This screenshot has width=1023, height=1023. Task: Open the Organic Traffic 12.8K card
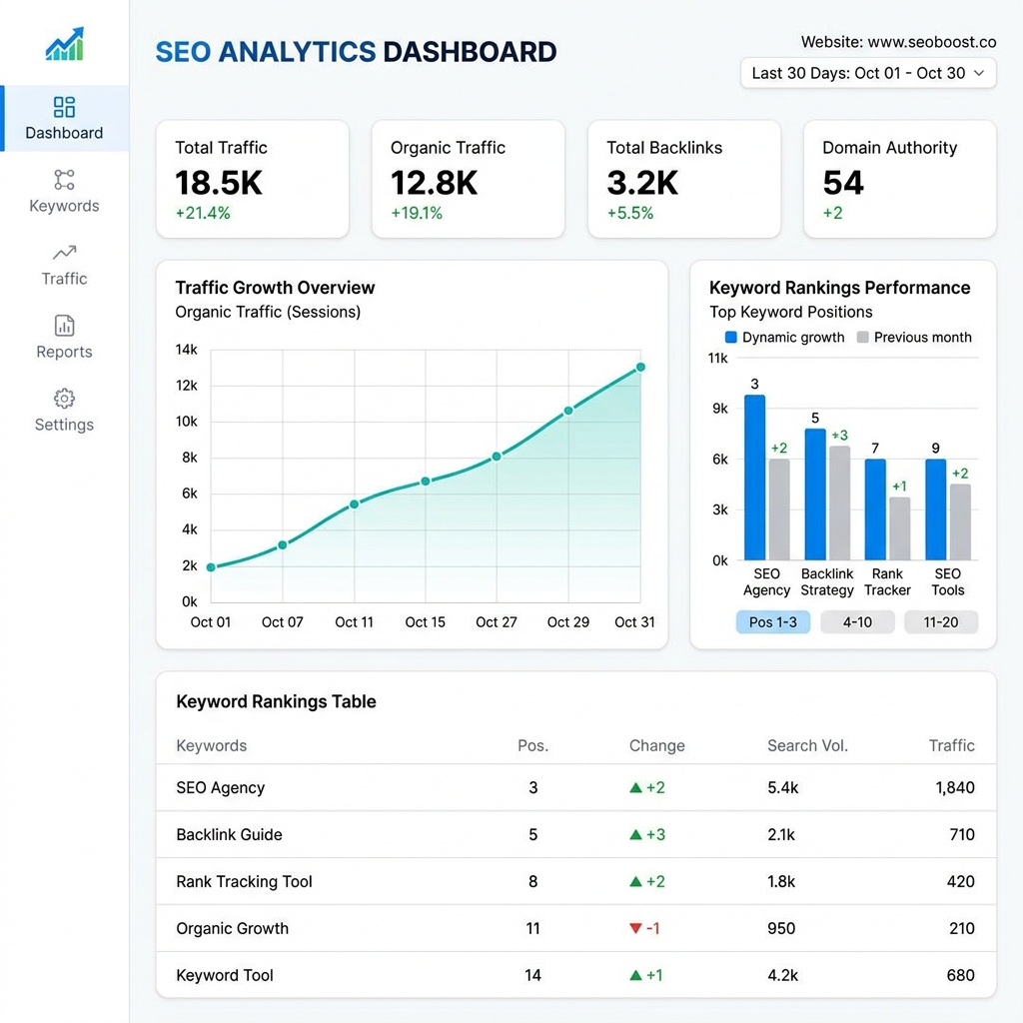click(468, 179)
